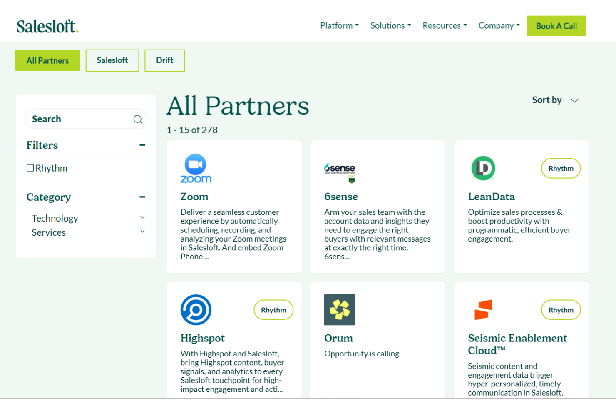The height and width of the screenshot is (411, 616).
Task: Click the search magnifier icon
Action: (138, 120)
